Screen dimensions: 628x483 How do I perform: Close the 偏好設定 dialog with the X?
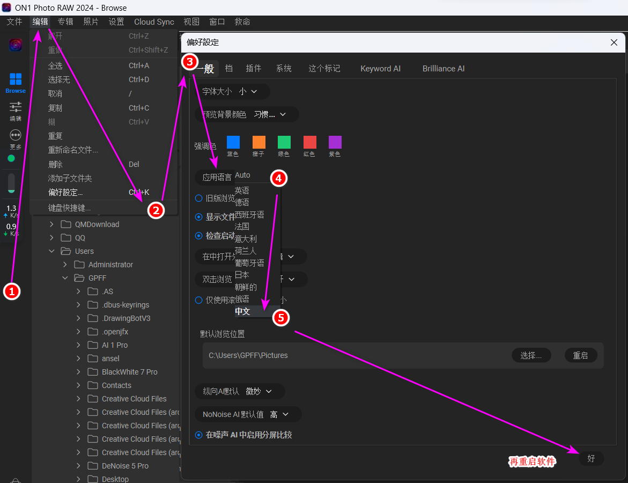point(614,42)
